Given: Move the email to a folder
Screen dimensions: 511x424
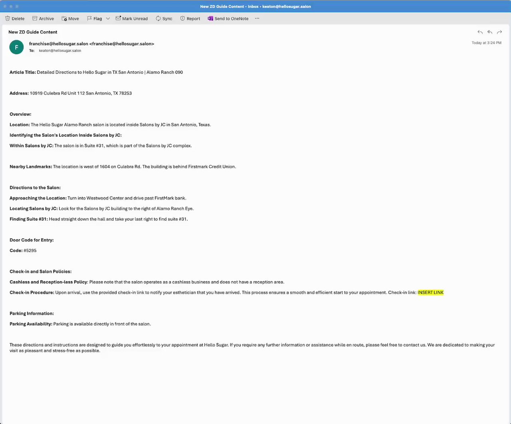Looking at the screenshot, I should [x=70, y=18].
